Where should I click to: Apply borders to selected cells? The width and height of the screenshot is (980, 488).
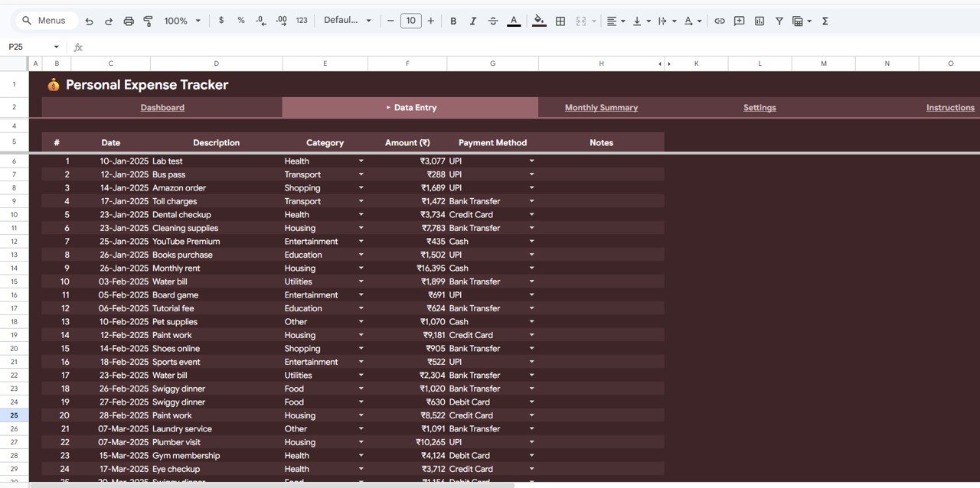tap(560, 21)
